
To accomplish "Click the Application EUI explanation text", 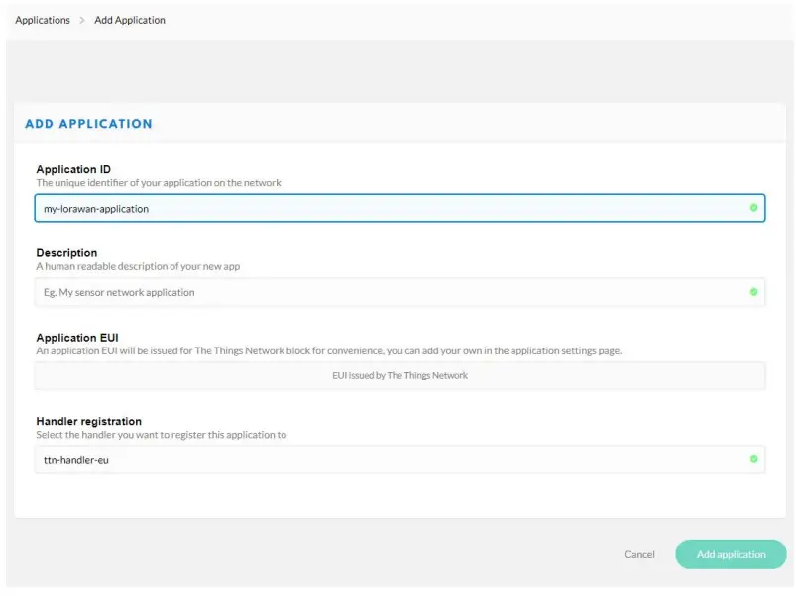I will coord(329,351).
